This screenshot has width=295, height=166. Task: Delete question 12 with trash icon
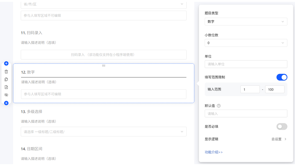[6, 72]
